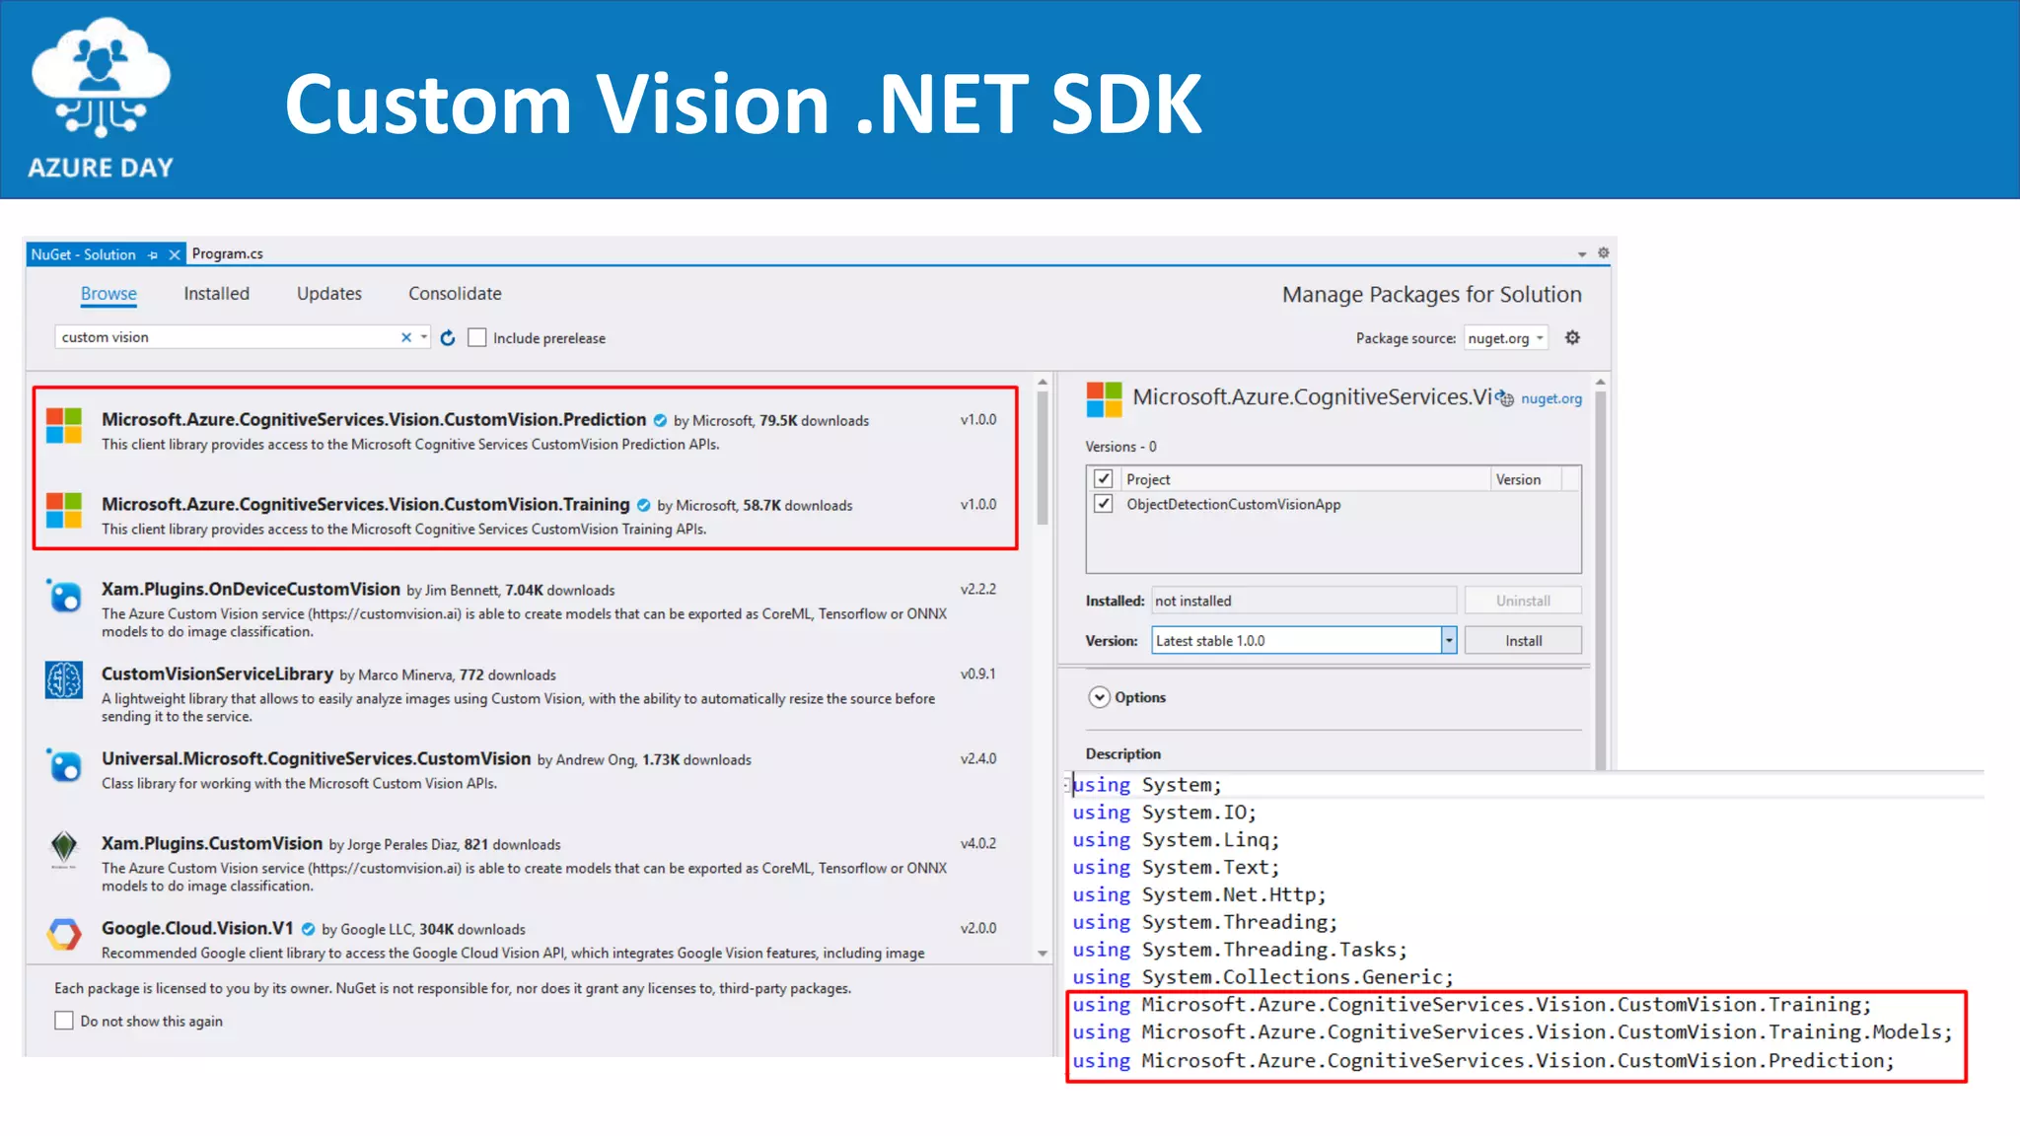Open the Browse tab
This screenshot has height=1136, width=2020.
click(108, 293)
